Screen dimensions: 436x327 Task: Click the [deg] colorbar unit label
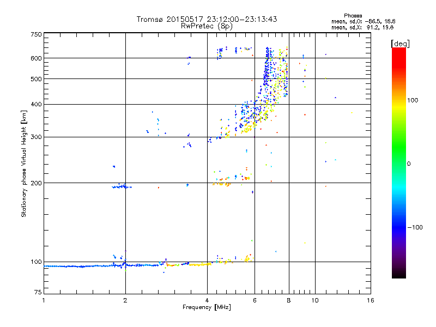[x=400, y=43]
